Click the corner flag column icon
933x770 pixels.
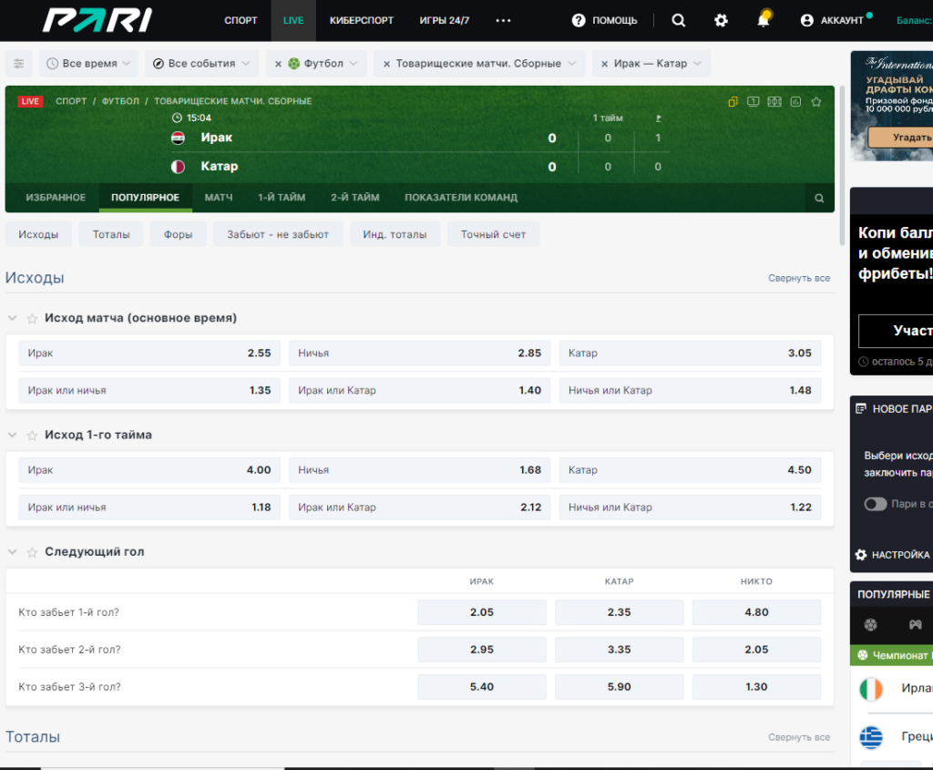pos(658,118)
